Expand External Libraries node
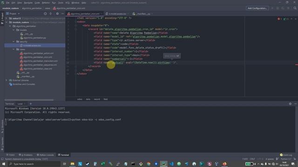This screenshot has width=298, height=167. 6,80
